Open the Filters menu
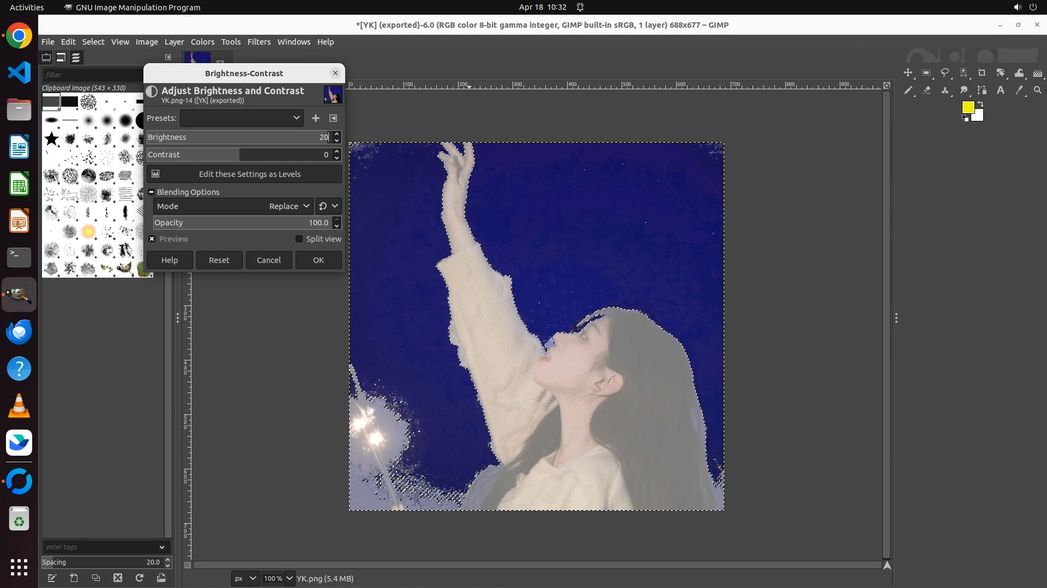1047x588 pixels. pyautogui.click(x=258, y=42)
